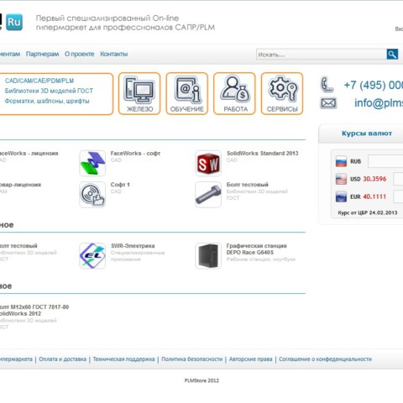This screenshot has width=403, height=403.
Task: Click the Форматки, шаблоны, шрифты link
Action: click(x=47, y=101)
